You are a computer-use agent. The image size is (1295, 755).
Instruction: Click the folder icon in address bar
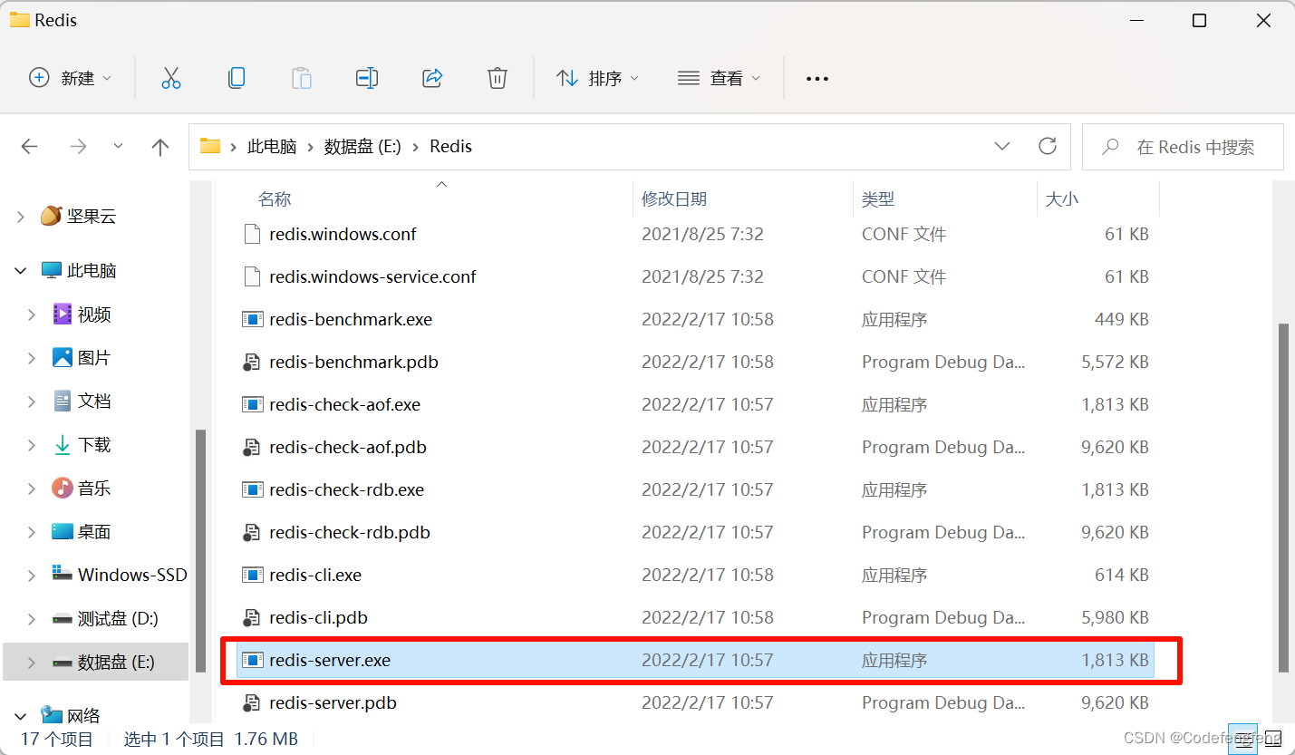(x=210, y=146)
